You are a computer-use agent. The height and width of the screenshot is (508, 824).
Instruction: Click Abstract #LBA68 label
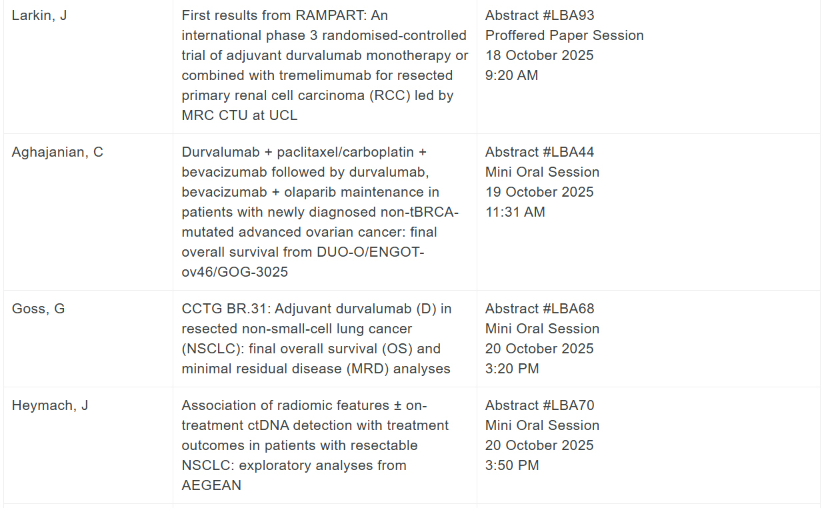(539, 309)
